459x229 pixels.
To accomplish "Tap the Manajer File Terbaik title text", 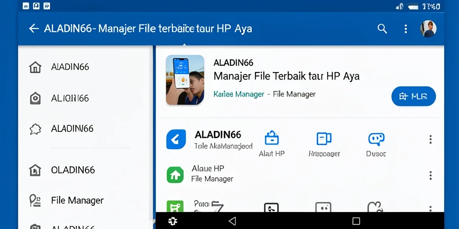I will (x=286, y=76).
